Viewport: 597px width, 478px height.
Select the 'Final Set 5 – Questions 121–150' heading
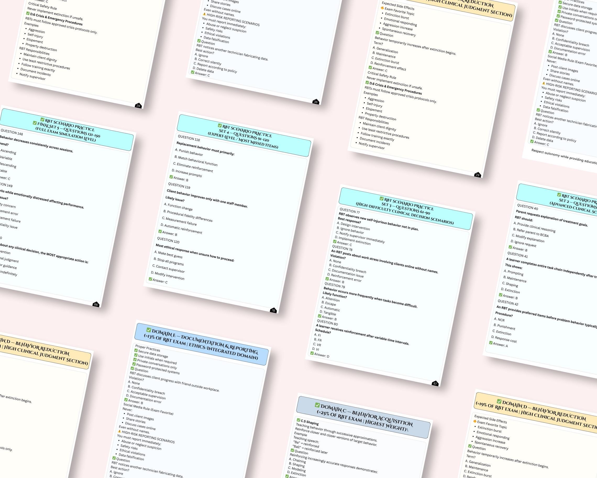(69, 129)
